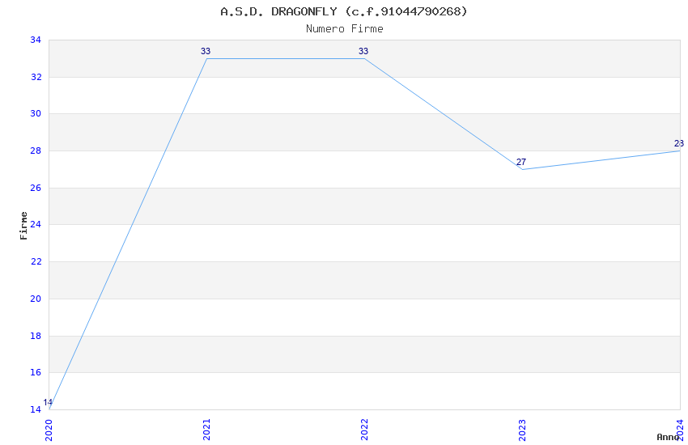Click the y-axis tick value 32
Screen dimensions: 688x445
coord(36,77)
